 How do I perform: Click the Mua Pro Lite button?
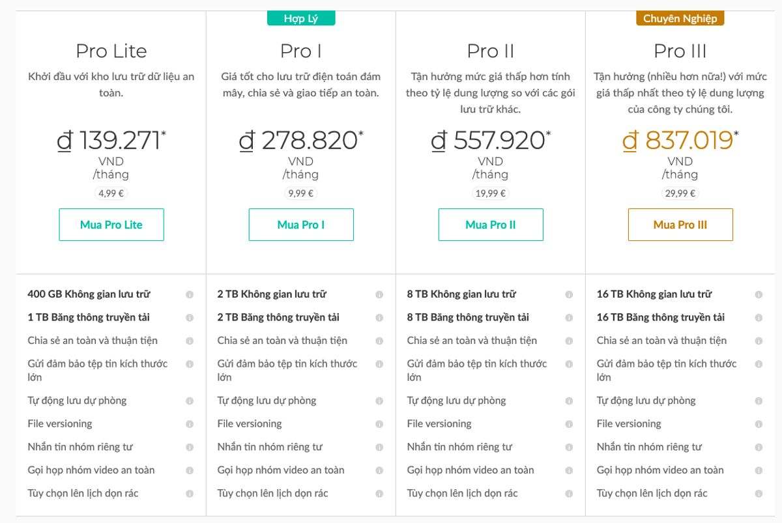click(111, 225)
